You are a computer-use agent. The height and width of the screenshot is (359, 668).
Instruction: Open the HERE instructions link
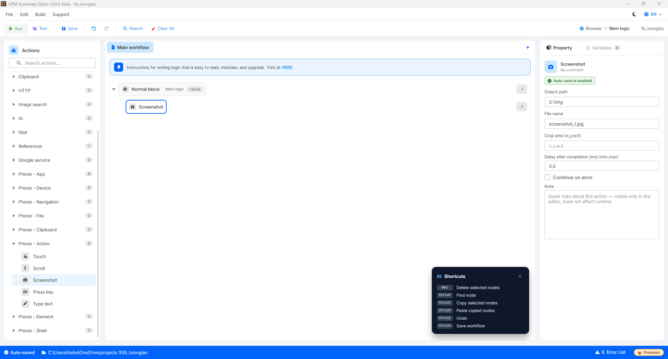[287, 67]
